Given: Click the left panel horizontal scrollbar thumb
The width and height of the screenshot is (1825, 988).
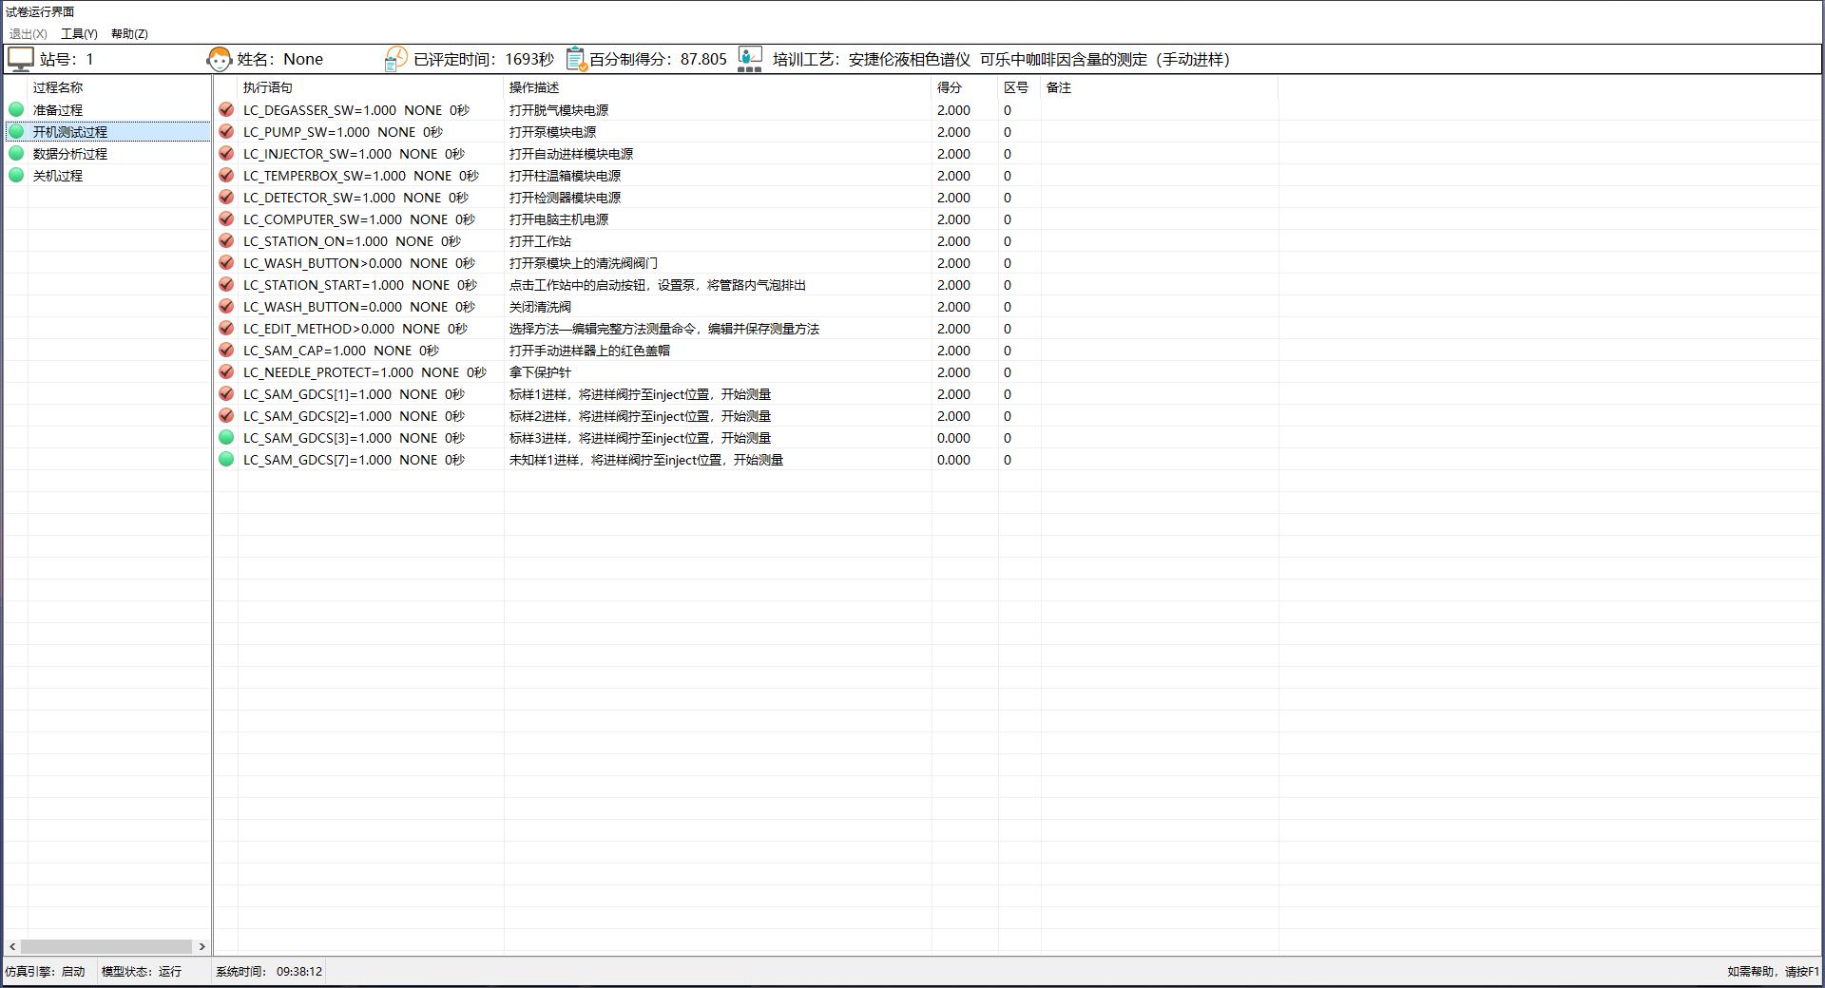Looking at the screenshot, I should coord(106,946).
